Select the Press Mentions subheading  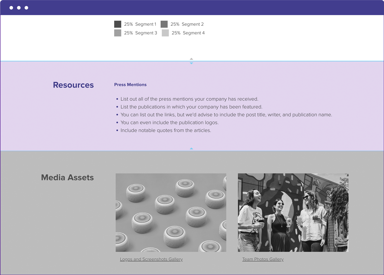tap(130, 85)
